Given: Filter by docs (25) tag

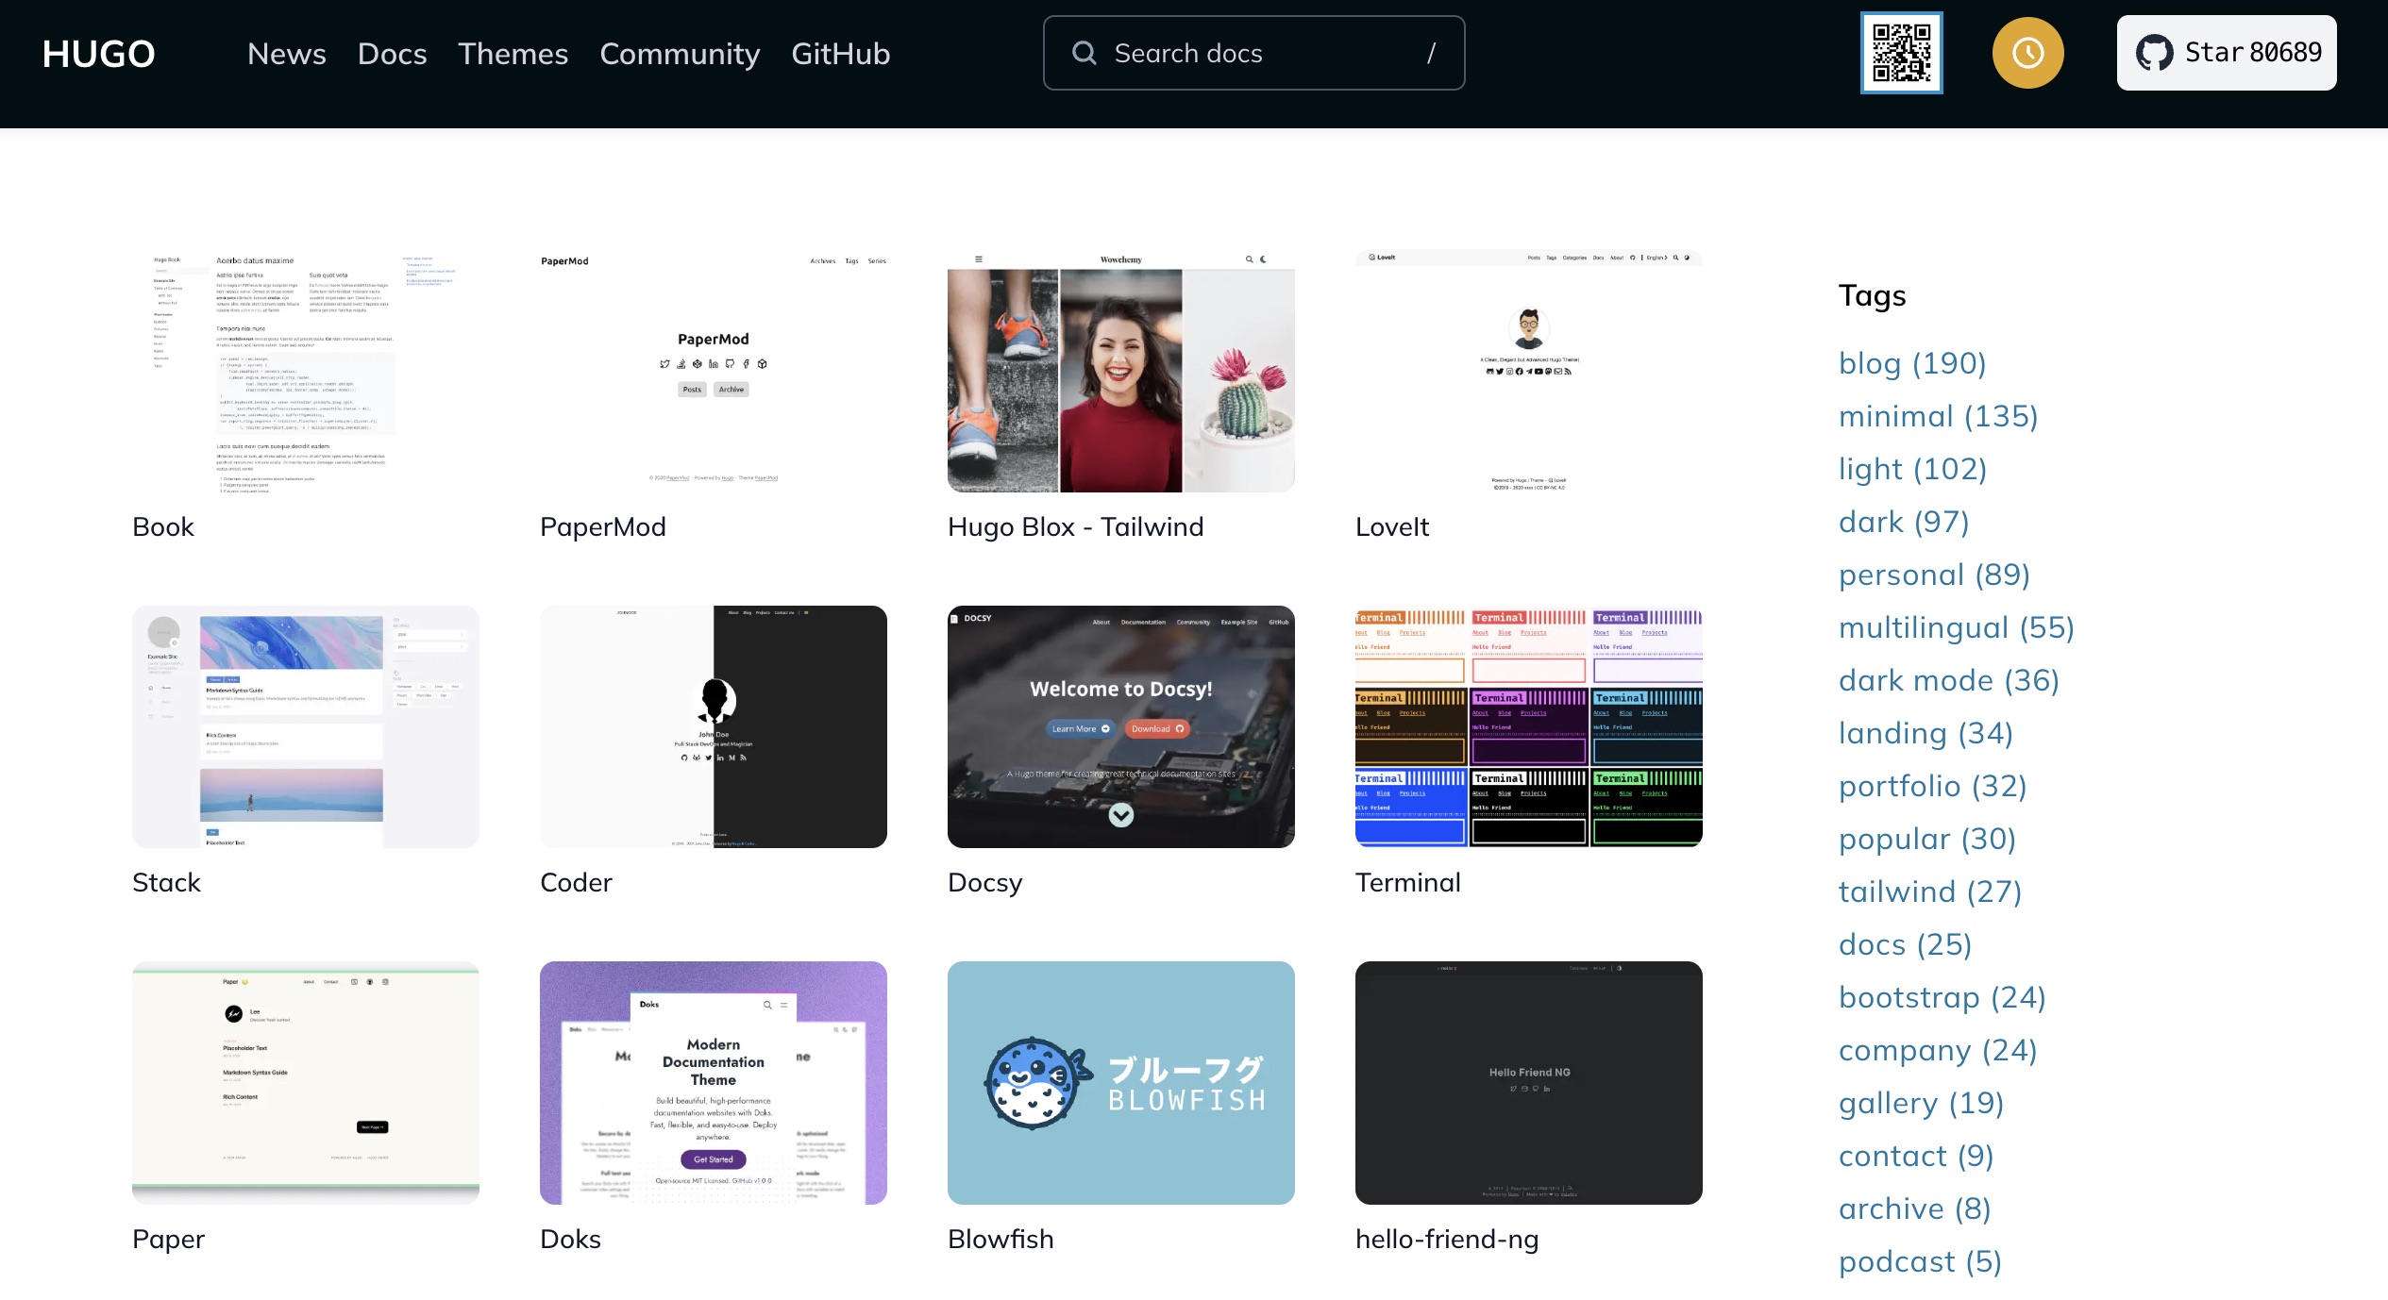Looking at the screenshot, I should pyautogui.click(x=1906, y=944).
